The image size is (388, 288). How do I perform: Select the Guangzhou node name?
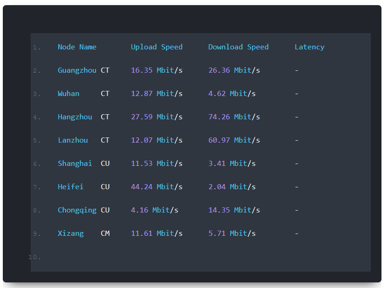77,70
